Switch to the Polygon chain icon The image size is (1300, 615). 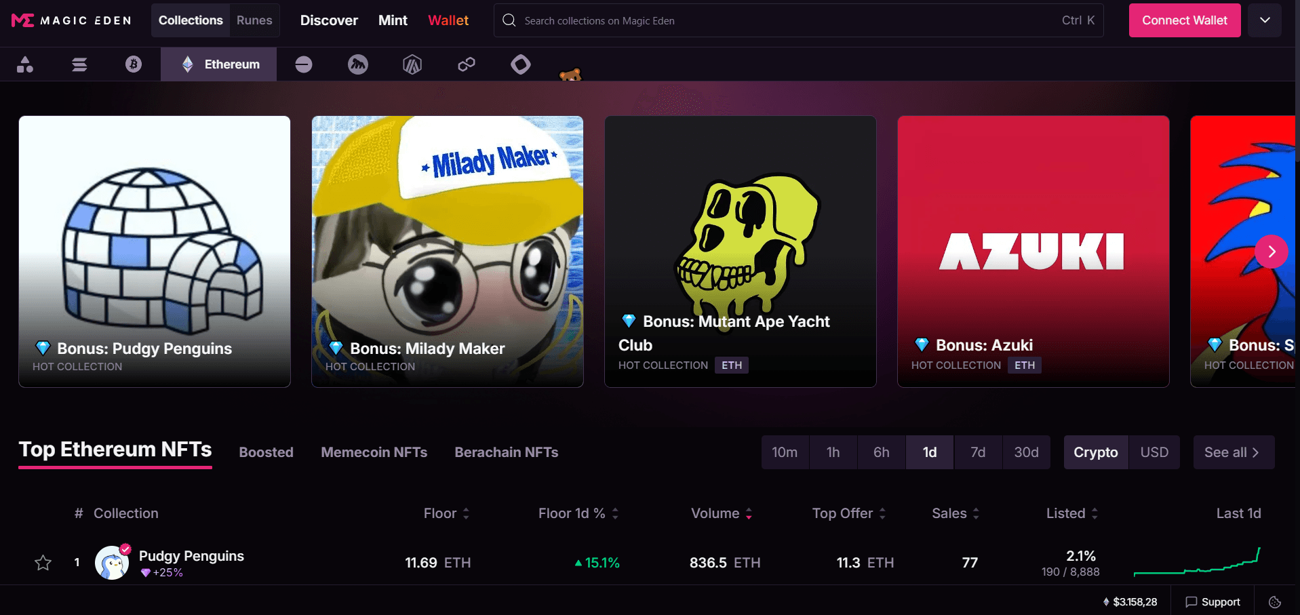pos(467,64)
